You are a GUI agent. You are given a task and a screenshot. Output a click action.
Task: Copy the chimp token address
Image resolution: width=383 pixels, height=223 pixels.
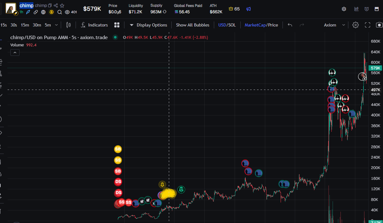point(50,6)
